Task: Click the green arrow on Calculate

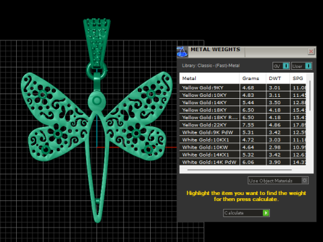Action: [x=266, y=213]
